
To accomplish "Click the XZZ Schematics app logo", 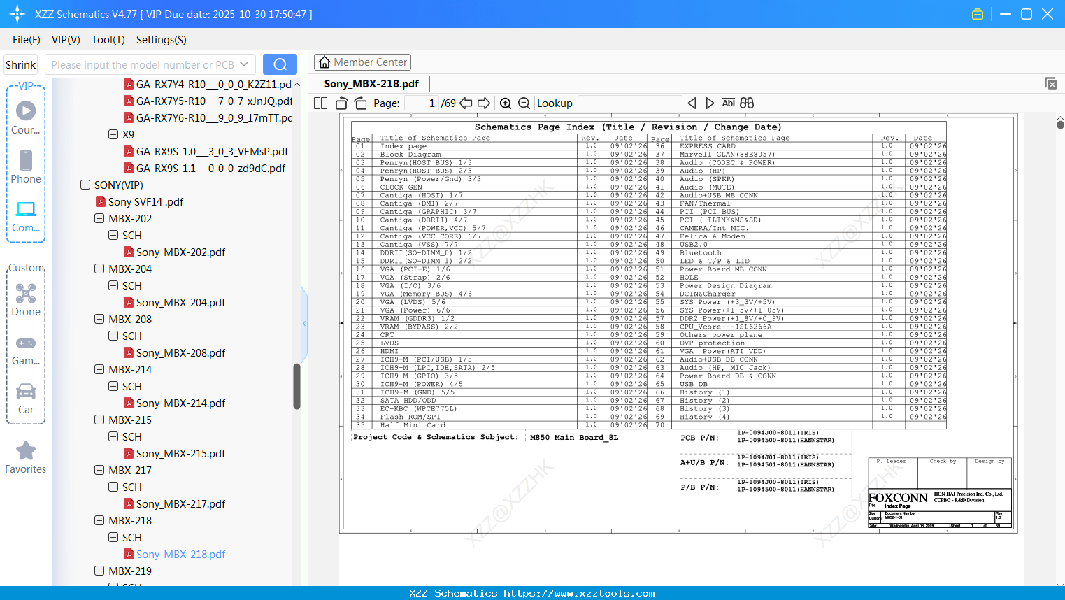I will (17, 14).
